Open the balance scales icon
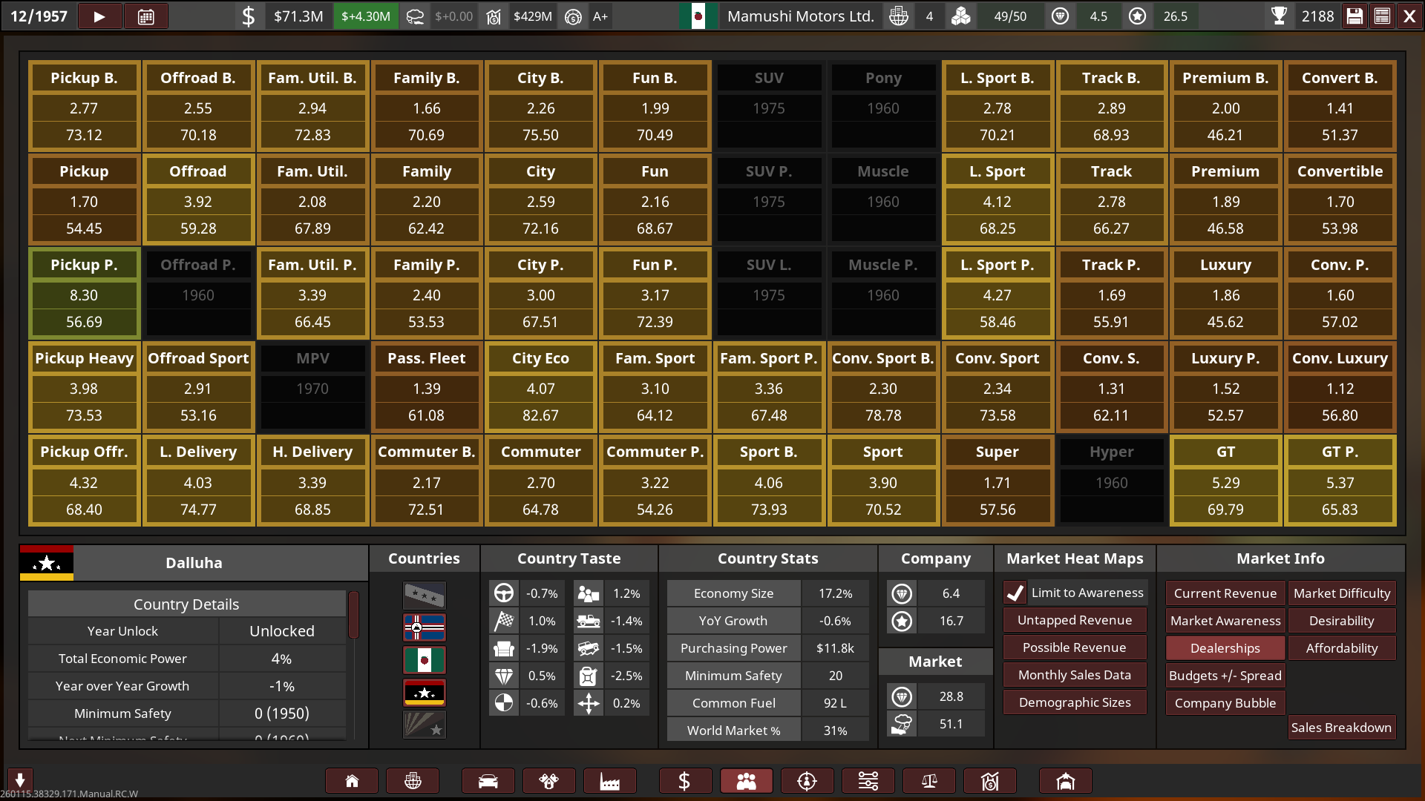1425x801 pixels. [928, 781]
